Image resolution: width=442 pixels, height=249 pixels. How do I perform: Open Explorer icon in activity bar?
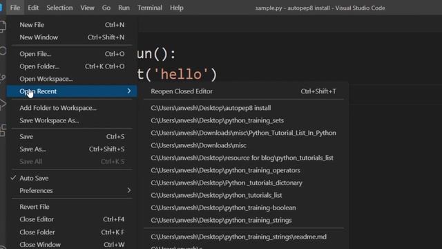click(3, 26)
